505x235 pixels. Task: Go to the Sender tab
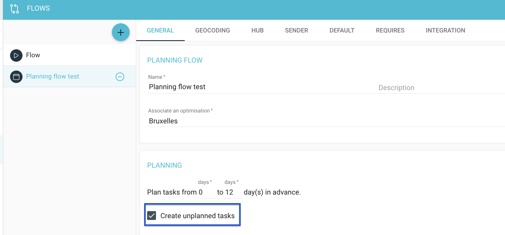(297, 30)
